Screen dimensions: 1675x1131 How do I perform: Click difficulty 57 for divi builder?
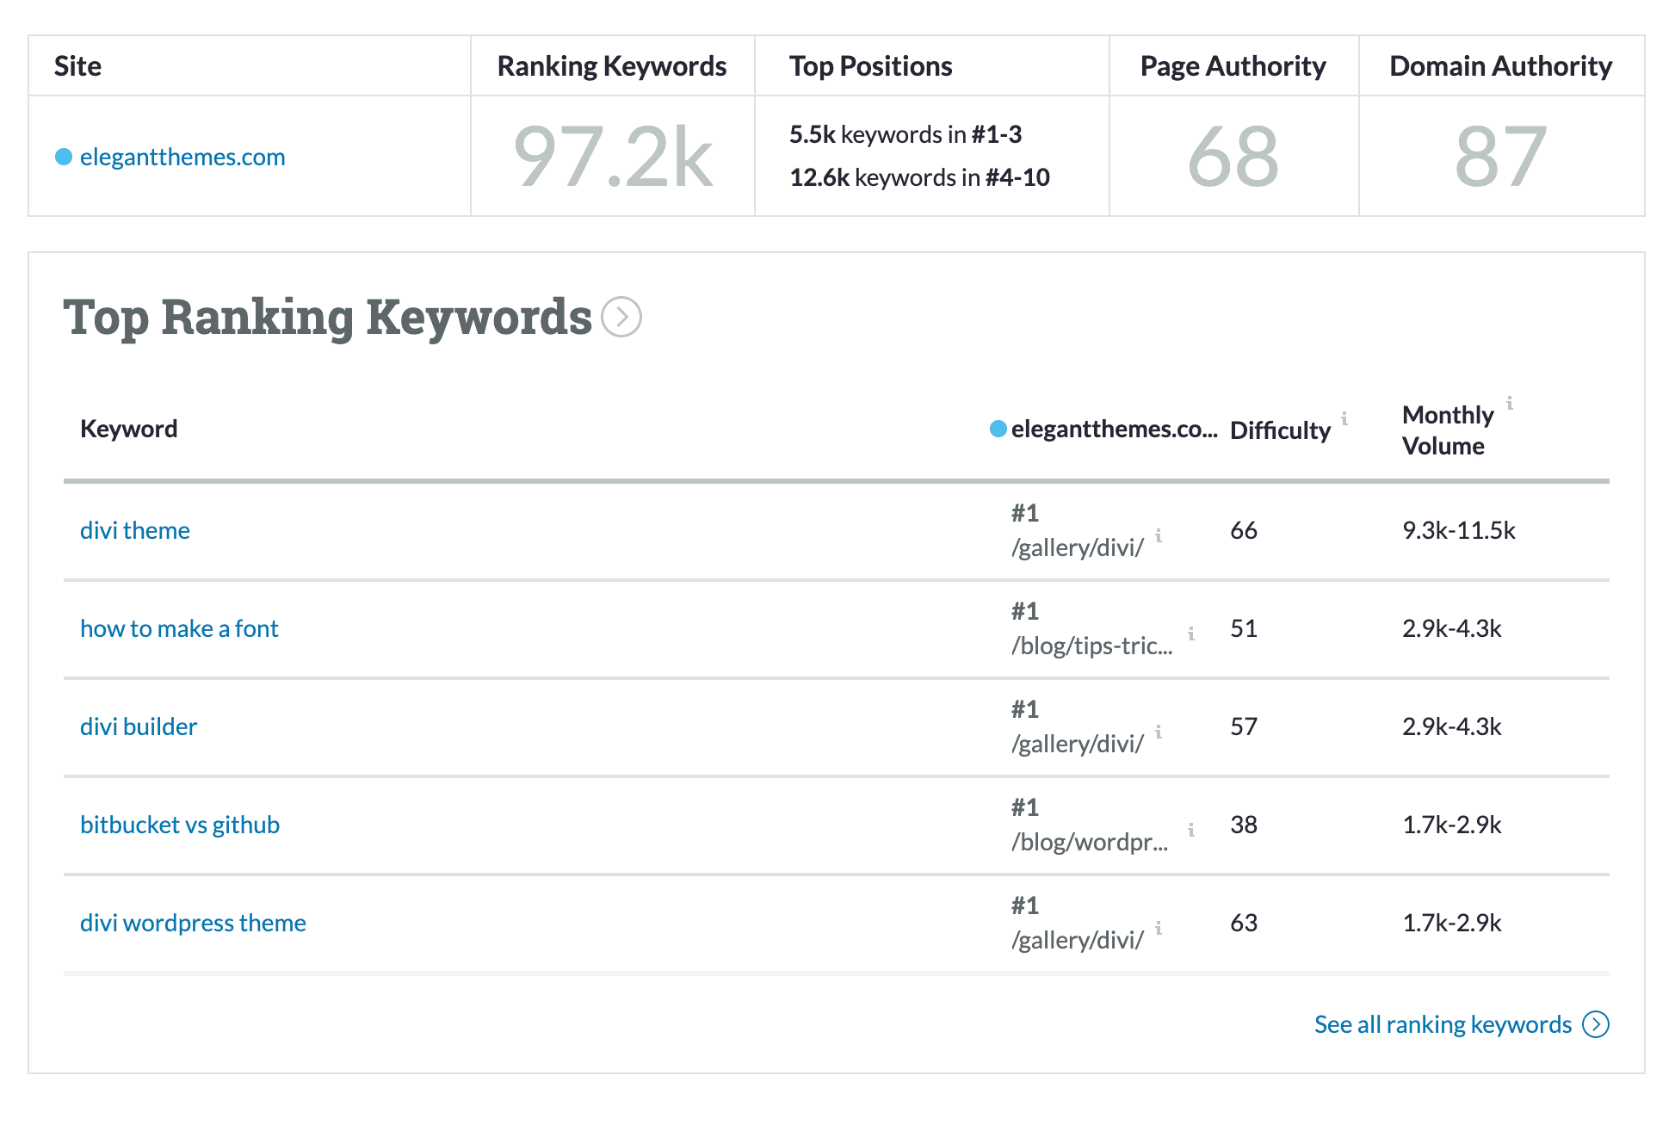click(1244, 726)
